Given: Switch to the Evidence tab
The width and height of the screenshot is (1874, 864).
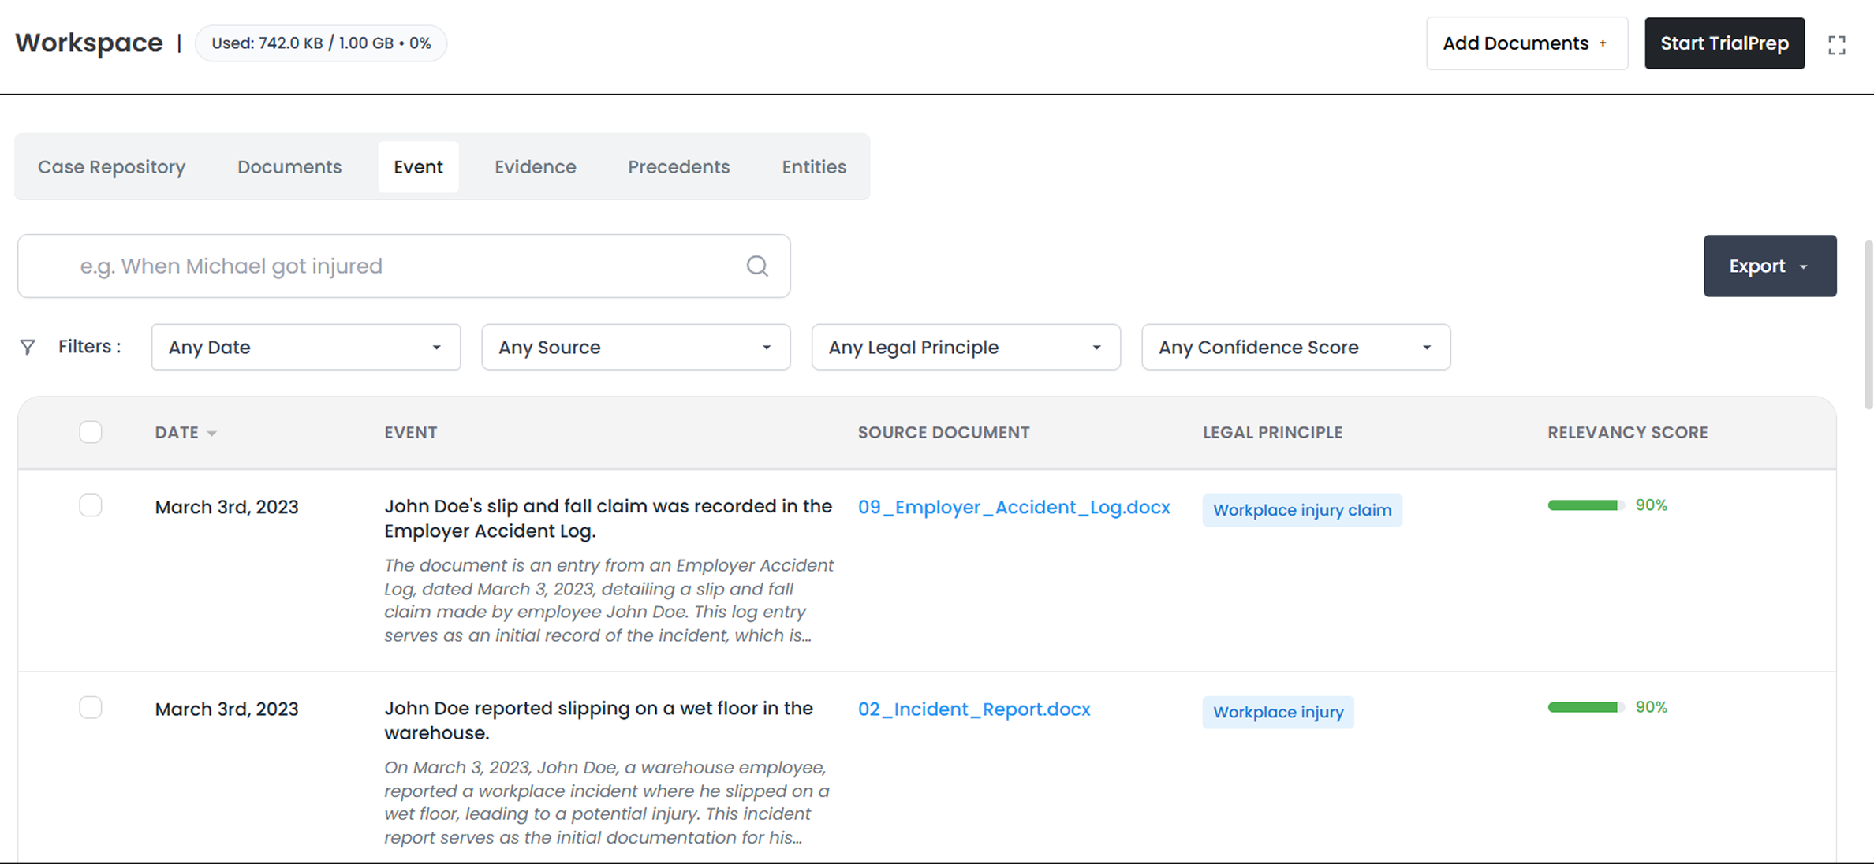Looking at the screenshot, I should coord(535,167).
